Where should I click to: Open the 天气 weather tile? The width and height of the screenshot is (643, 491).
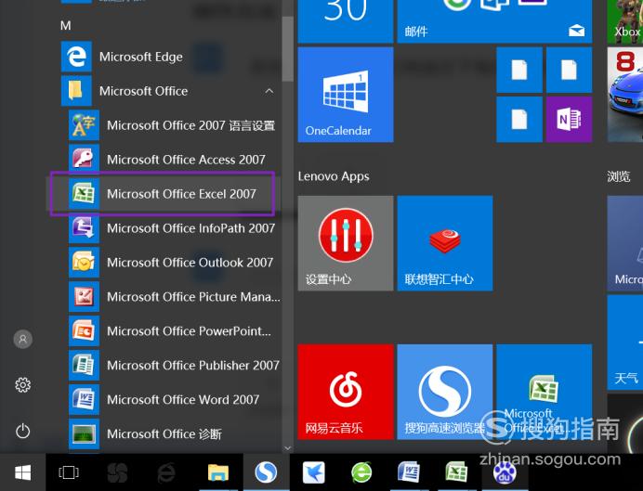tap(625, 342)
